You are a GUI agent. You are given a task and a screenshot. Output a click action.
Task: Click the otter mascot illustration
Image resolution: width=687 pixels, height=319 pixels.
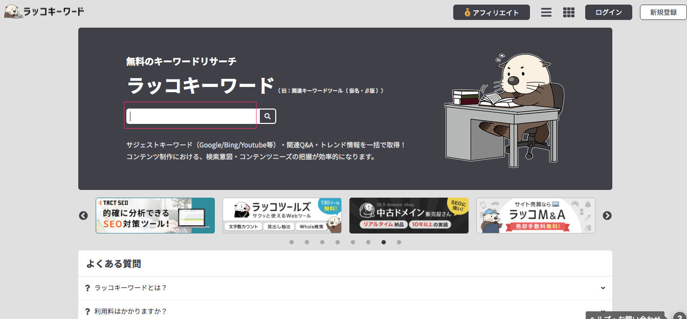click(504, 110)
